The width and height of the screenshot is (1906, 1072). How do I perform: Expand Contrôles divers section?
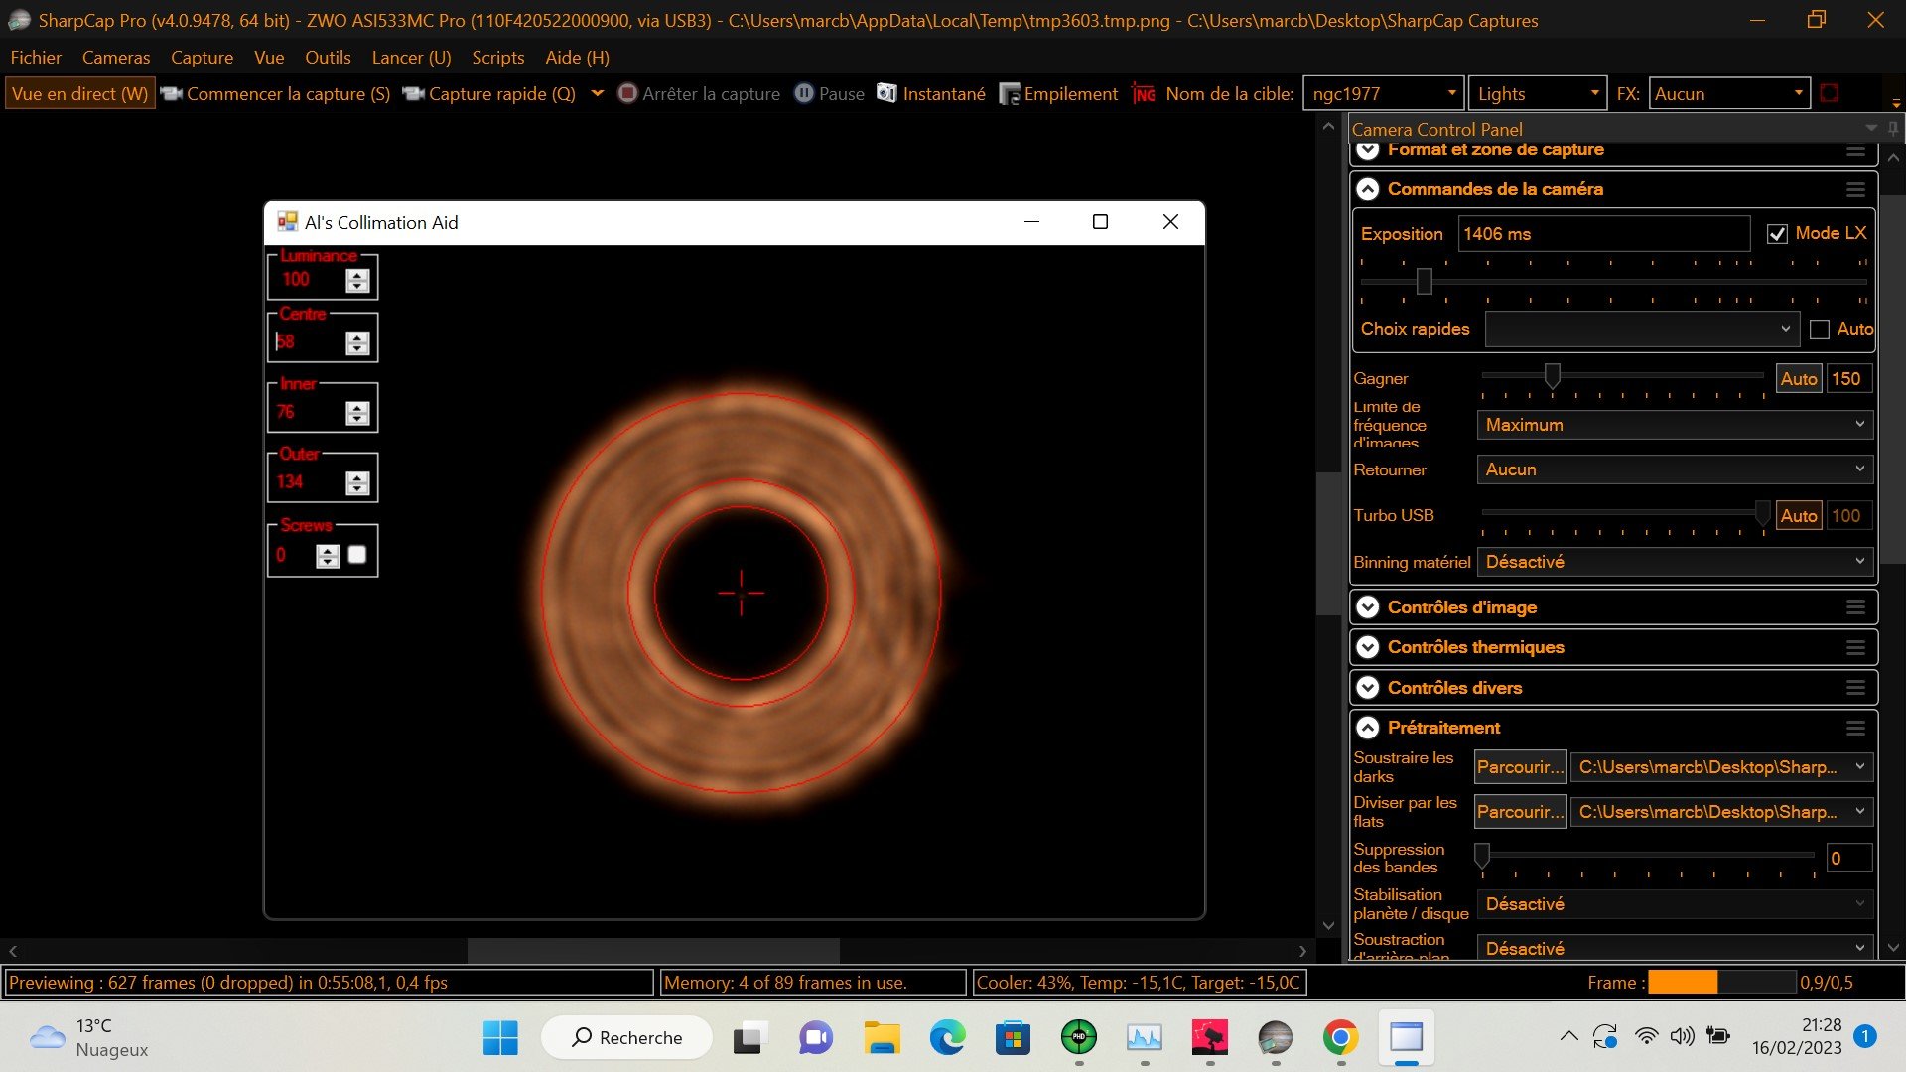point(1368,688)
